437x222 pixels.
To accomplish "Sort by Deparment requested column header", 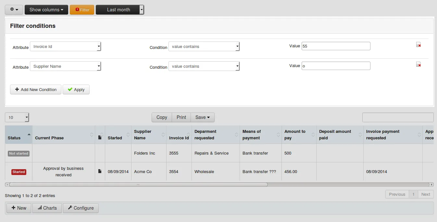I will coord(216,135).
